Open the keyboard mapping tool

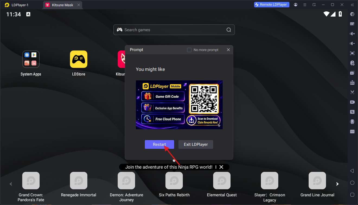coord(352,24)
